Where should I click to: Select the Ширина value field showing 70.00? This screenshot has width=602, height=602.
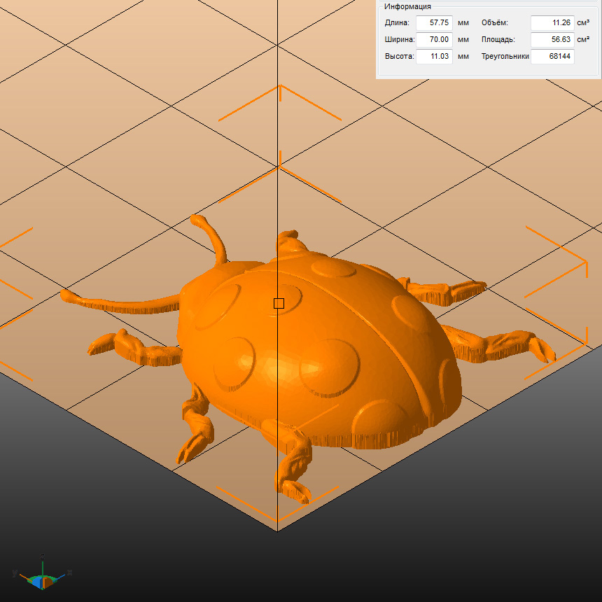click(434, 40)
